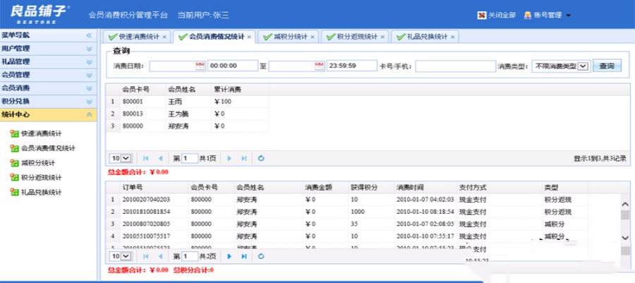Screen dimensions: 635x283
Task: Click the 卡号/手机 input field
Action: (456, 66)
